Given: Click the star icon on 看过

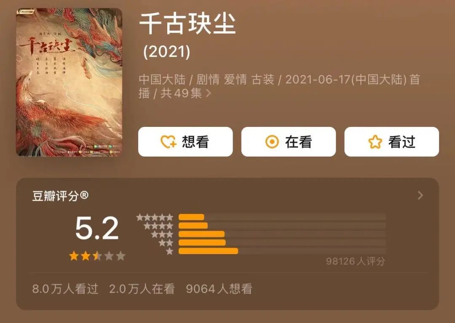Looking at the screenshot, I should [x=375, y=142].
